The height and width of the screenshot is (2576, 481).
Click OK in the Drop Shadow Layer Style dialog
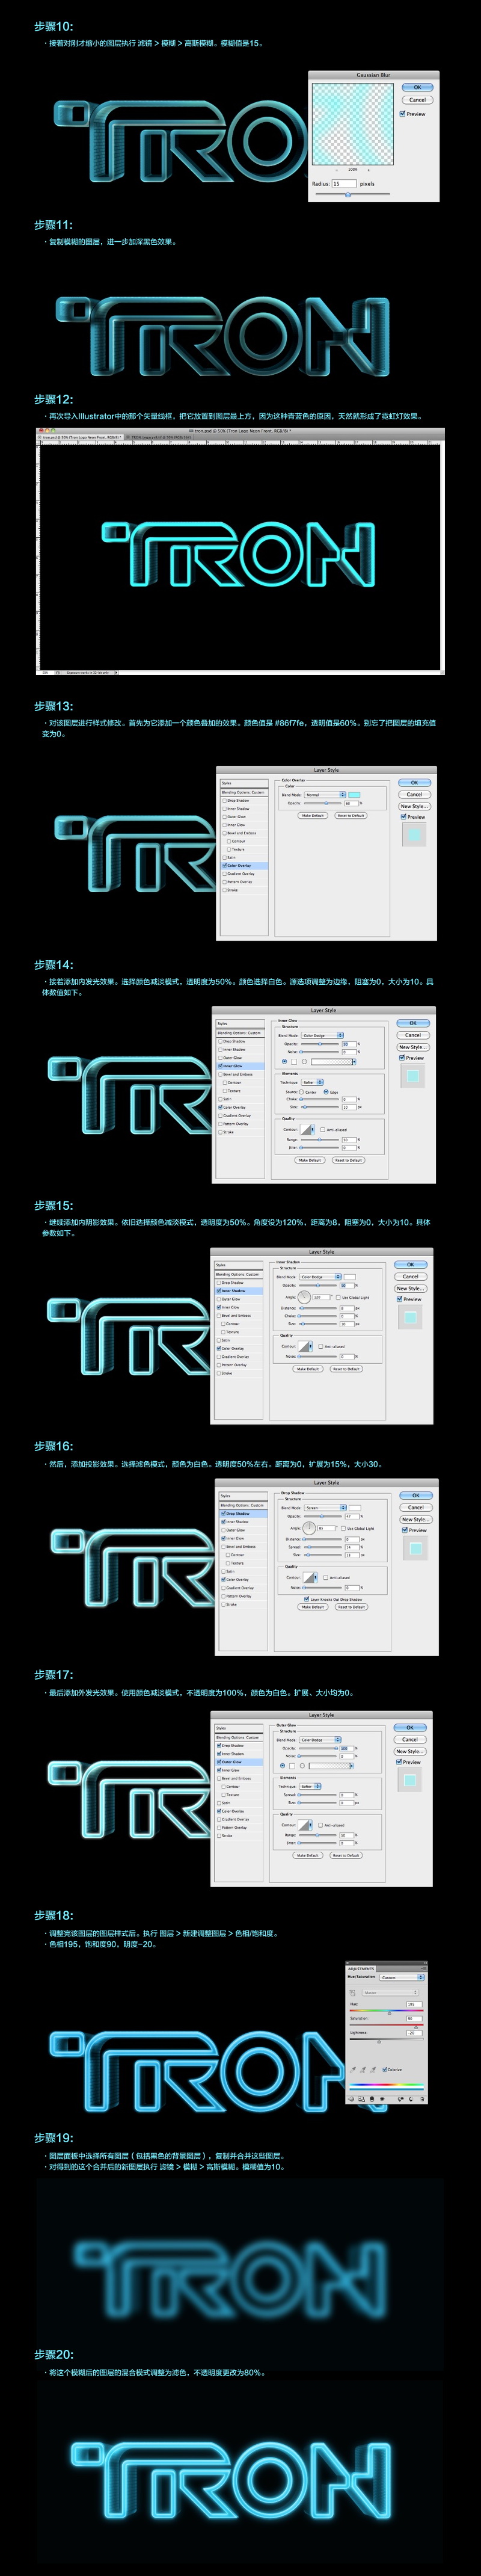click(x=416, y=1496)
